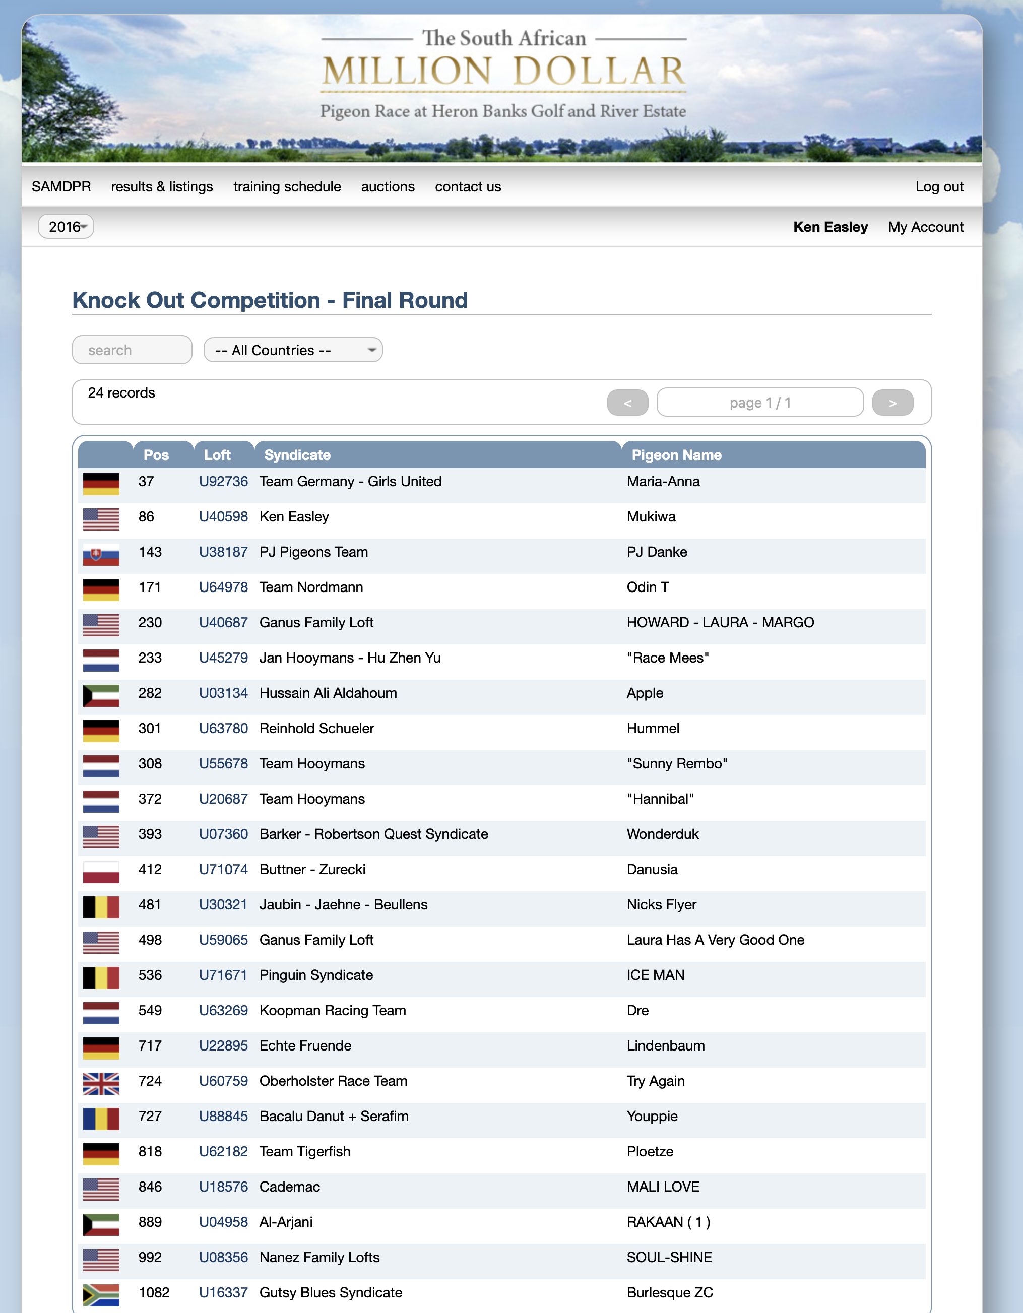Click the Slovakia flag beside PJ Pigeons Team
Screen dimensions: 1023x1313
pyautogui.click(x=101, y=554)
